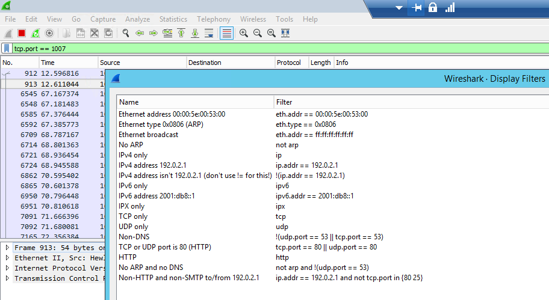
Task: Go forward to next packet arrow
Action: click(154, 33)
